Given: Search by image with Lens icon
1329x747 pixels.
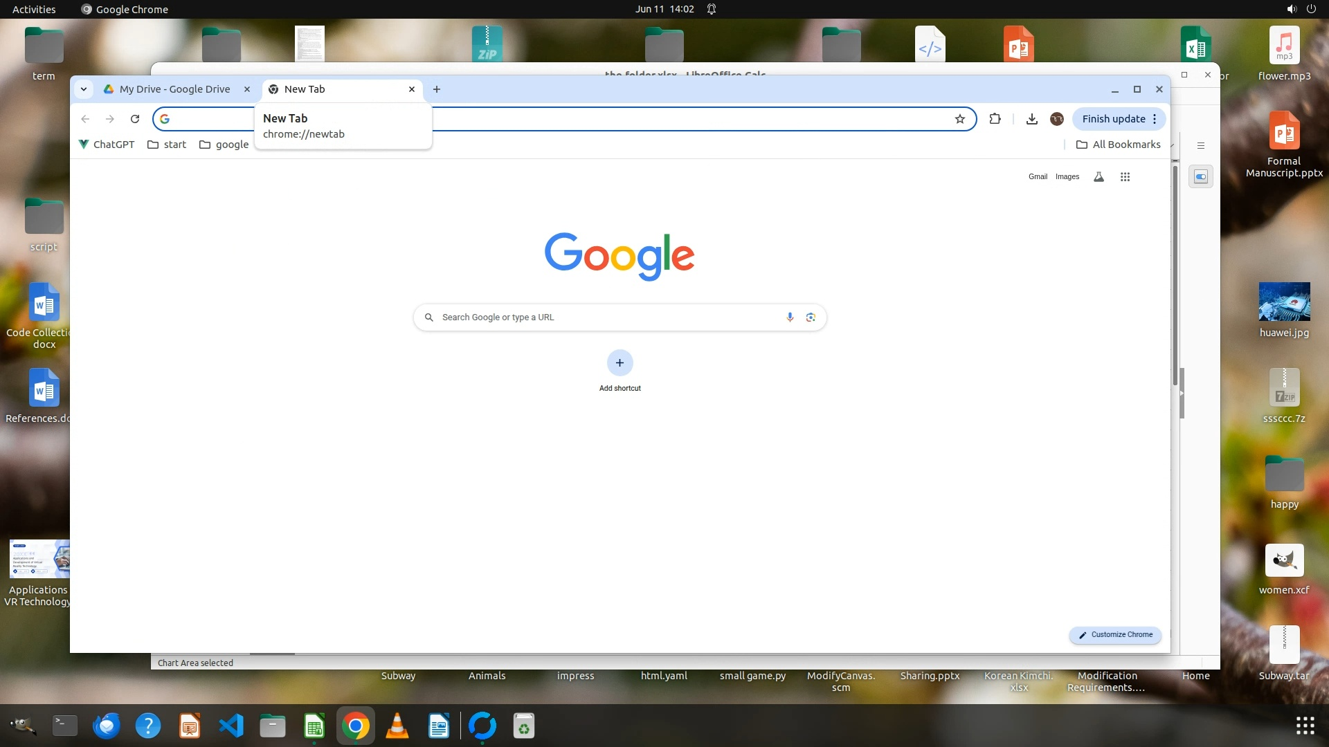Looking at the screenshot, I should pos(811,317).
